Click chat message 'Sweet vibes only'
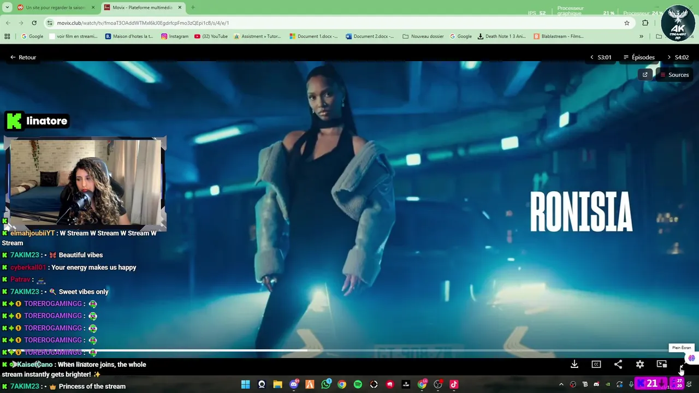The height and width of the screenshot is (393, 699). coord(84,291)
